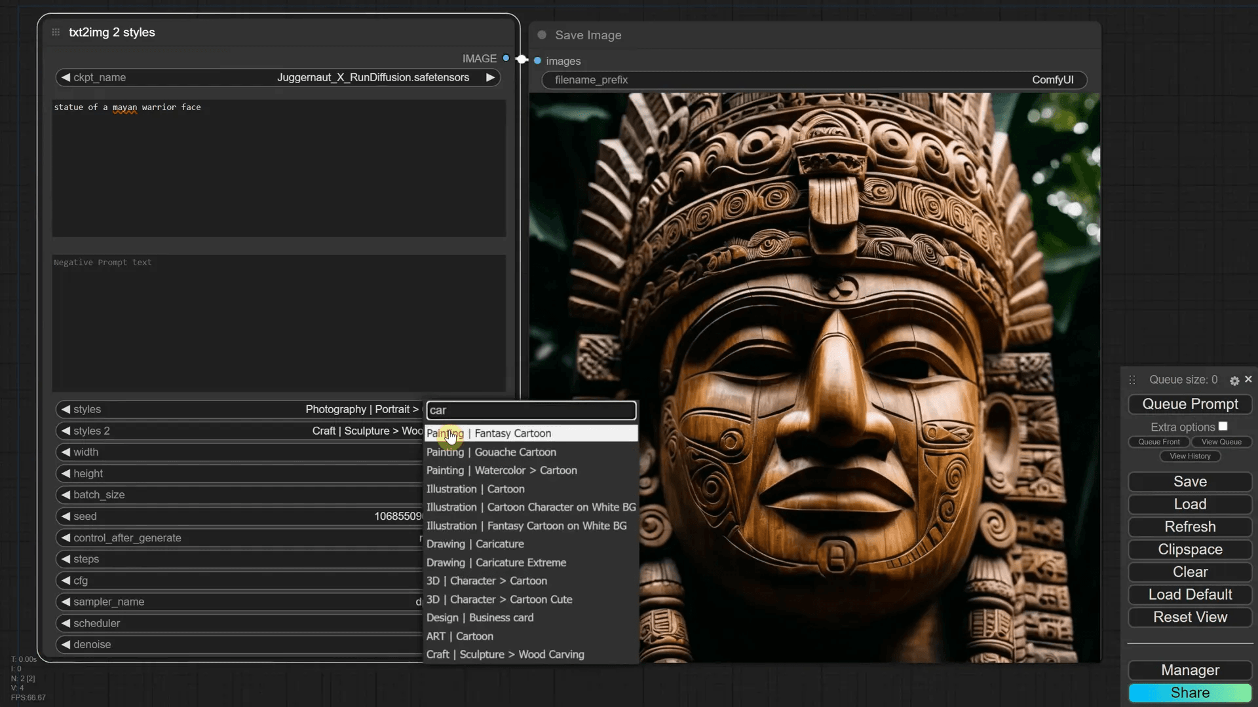Choose Drawing | Caricature Extreme option
The width and height of the screenshot is (1258, 707).
[x=496, y=562]
